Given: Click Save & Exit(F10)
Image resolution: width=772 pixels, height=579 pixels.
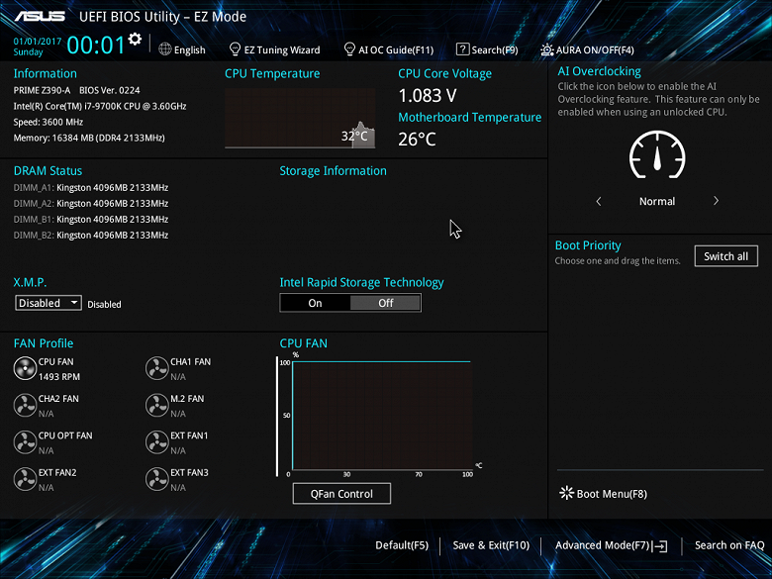Looking at the screenshot, I should click(491, 545).
